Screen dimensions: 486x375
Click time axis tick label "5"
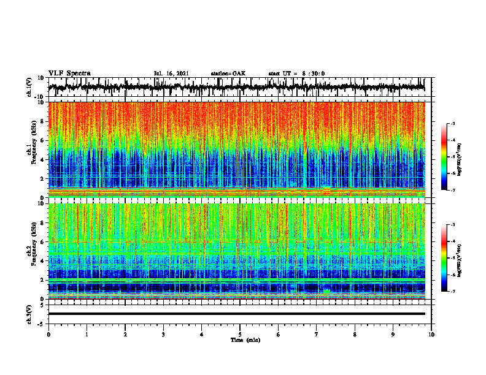[240, 335]
